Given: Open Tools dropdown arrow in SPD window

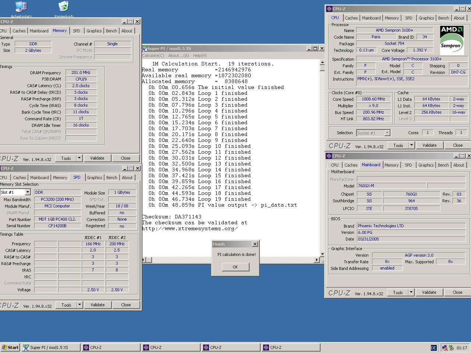Looking at the screenshot, I should click(x=79, y=305).
